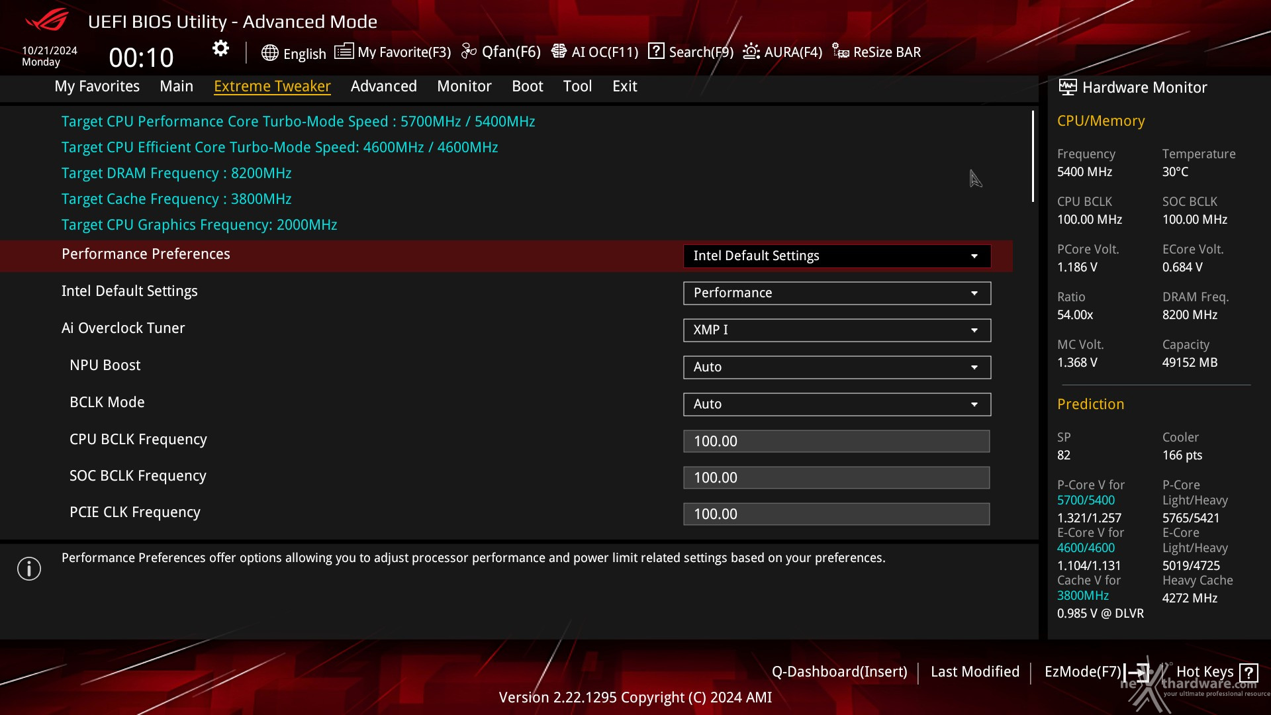Click the globe language icon
Image resolution: width=1271 pixels, height=715 pixels.
point(269,53)
